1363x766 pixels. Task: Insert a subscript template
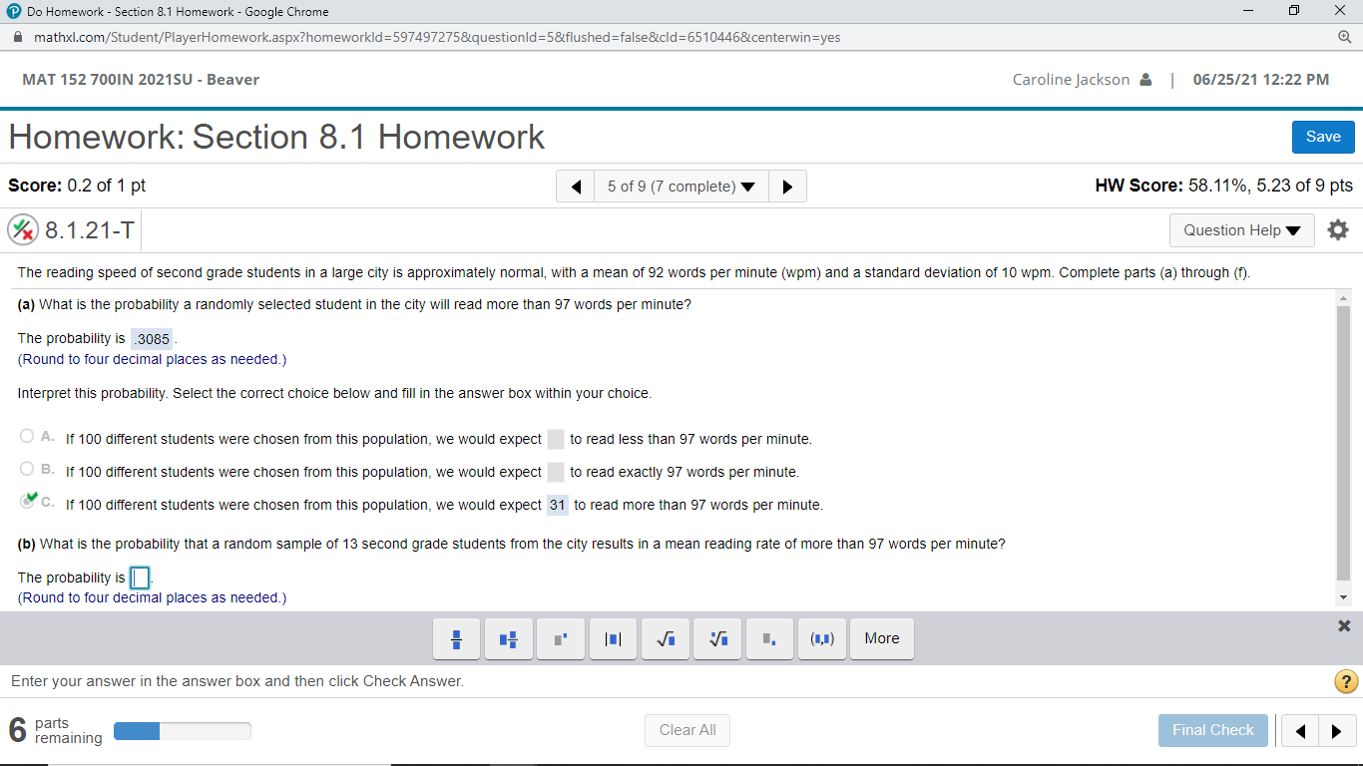coord(769,638)
